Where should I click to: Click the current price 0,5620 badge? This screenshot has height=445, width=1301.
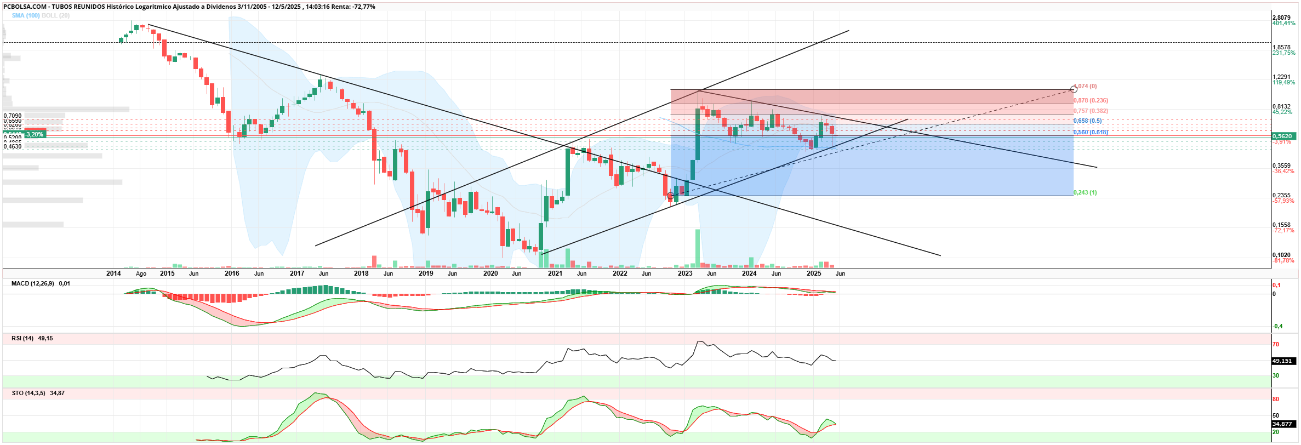point(1285,136)
